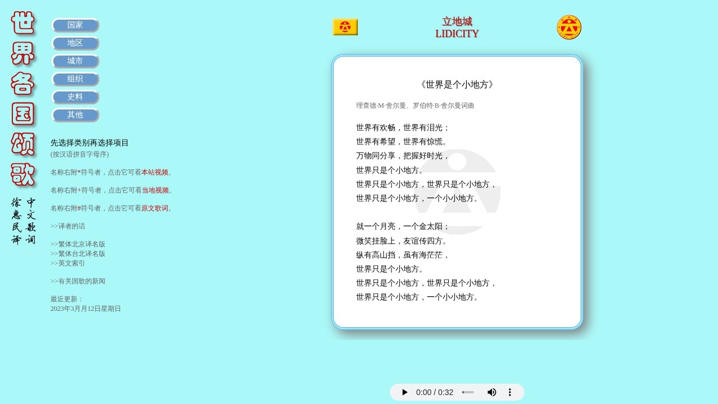Mute the audio by clicking the speaker
Viewport: 718px width, 404px height.
click(492, 392)
